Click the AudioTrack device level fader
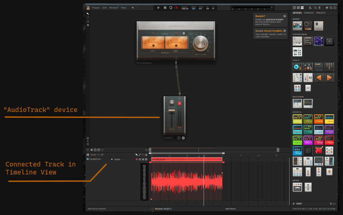This screenshot has height=215, width=343. pyautogui.click(x=171, y=111)
